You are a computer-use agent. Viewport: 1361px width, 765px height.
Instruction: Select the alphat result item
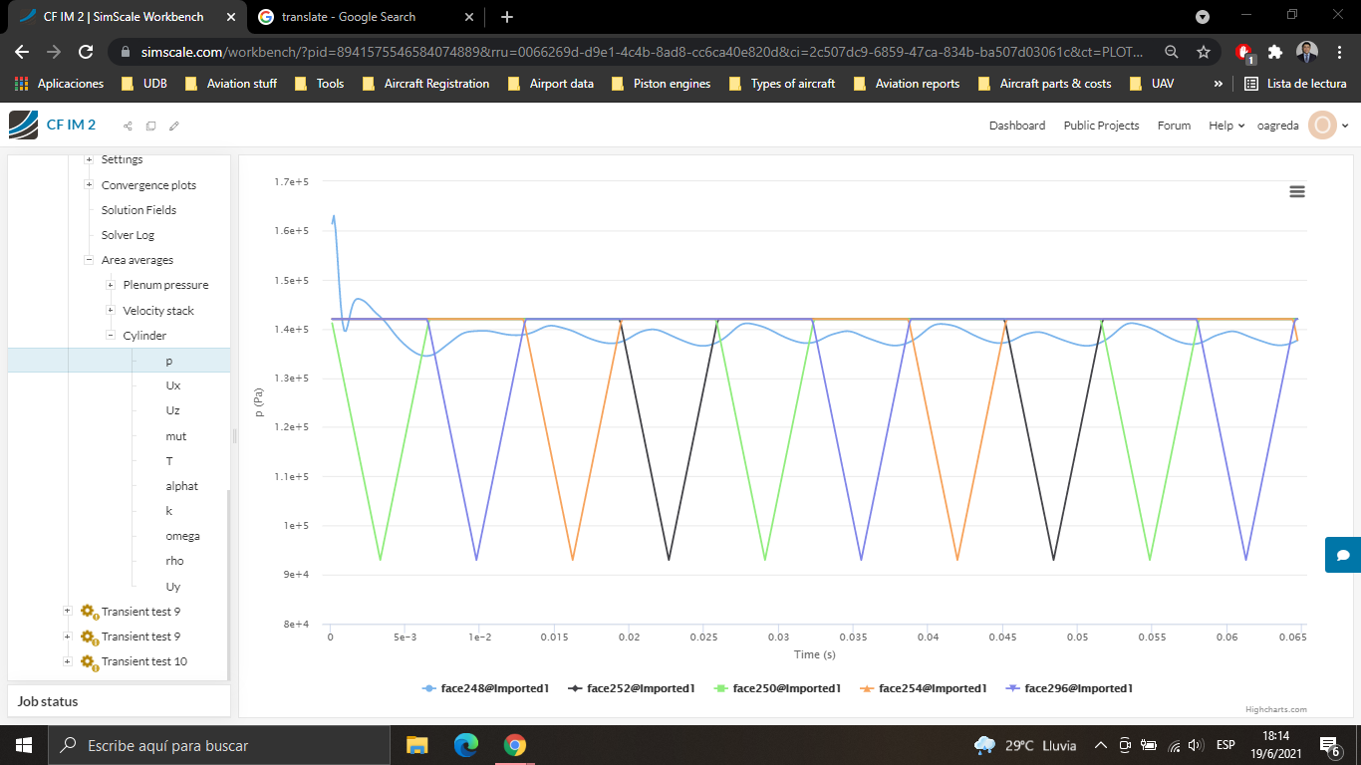(181, 486)
